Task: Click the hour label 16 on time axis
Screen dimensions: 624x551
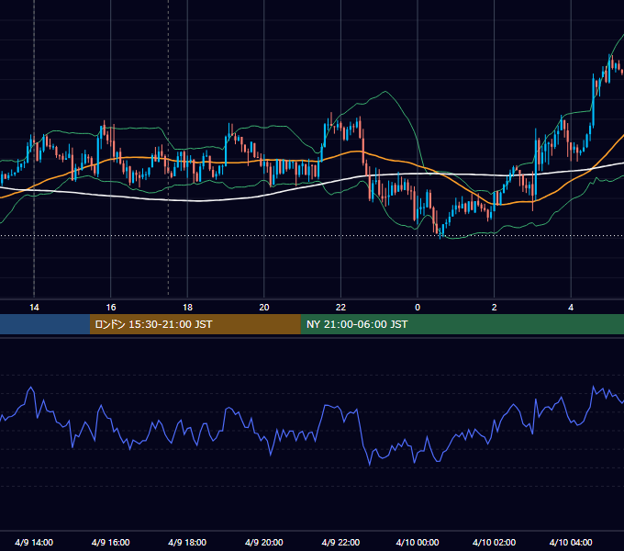Action: click(111, 308)
